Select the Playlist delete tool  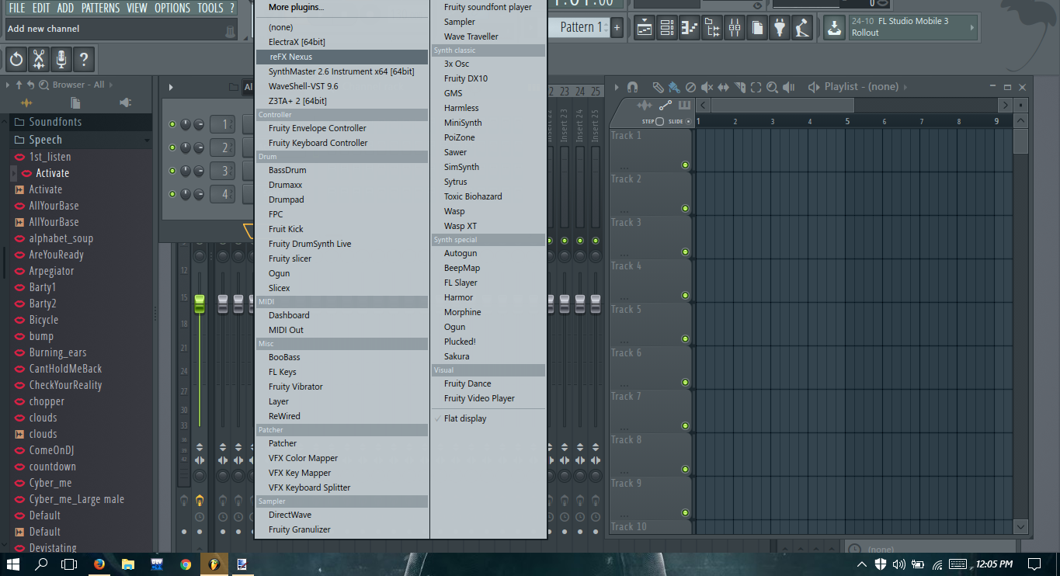690,87
